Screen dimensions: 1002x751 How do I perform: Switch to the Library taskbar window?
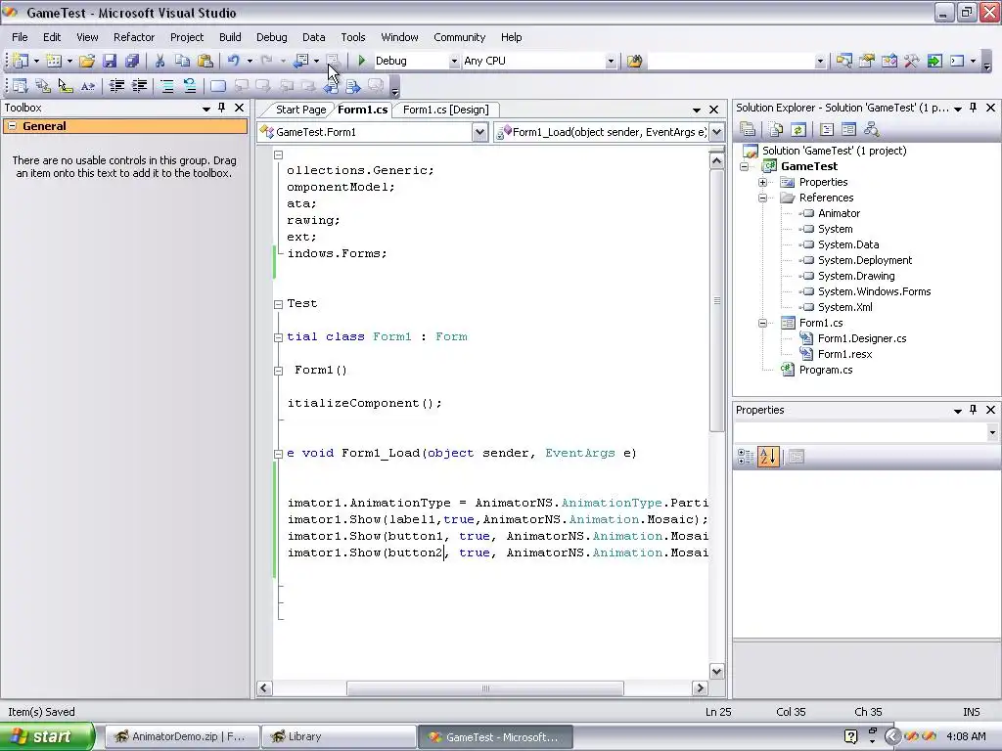338,736
